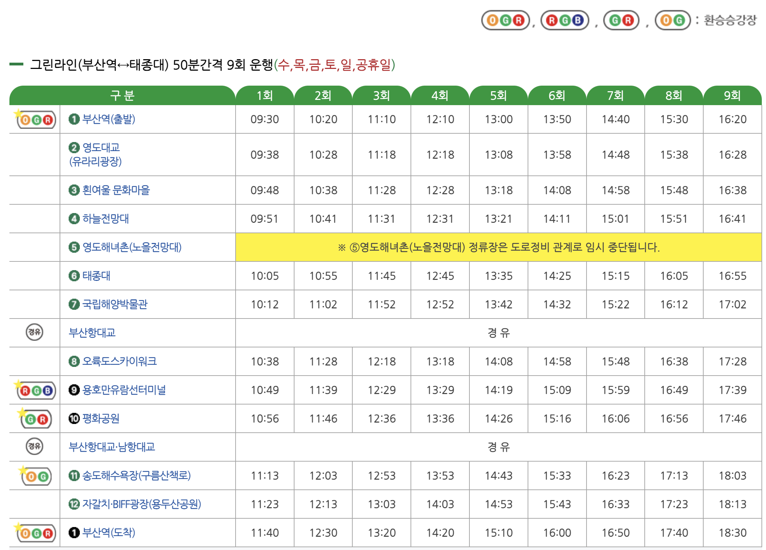Click the OG legend badge near 환승승강장
The height and width of the screenshot is (550, 766).
point(673,20)
